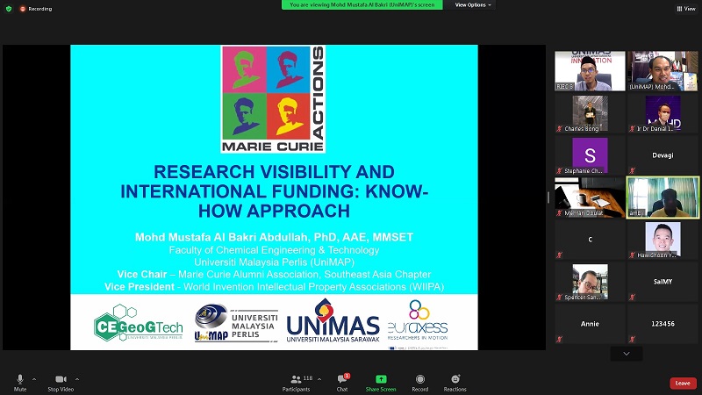Click the slide title Research Visibility text
Viewport: 702px width, 395px height.
pyautogui.click(x=274, y=191)
